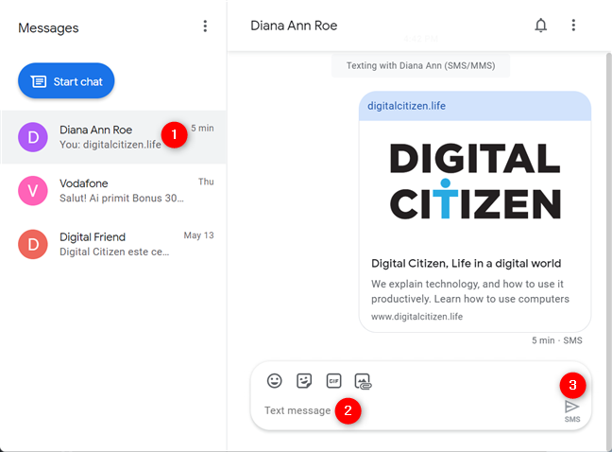Click the 'Digital Citizen, Life in a digital world' title
Screen dimensions: 612x452
[466, 263]
